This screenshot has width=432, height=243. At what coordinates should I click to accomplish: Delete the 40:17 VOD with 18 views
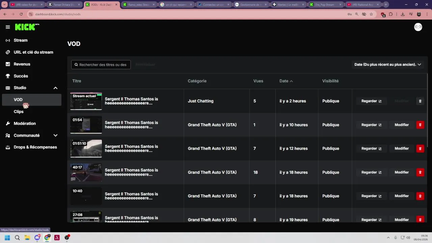point(420,172)
